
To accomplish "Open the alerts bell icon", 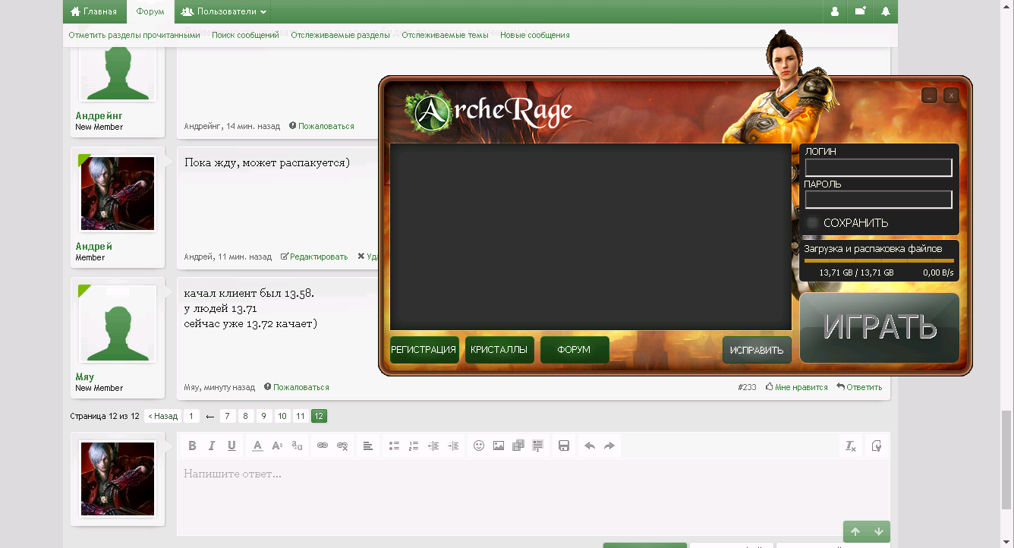I will coord(886,11).
